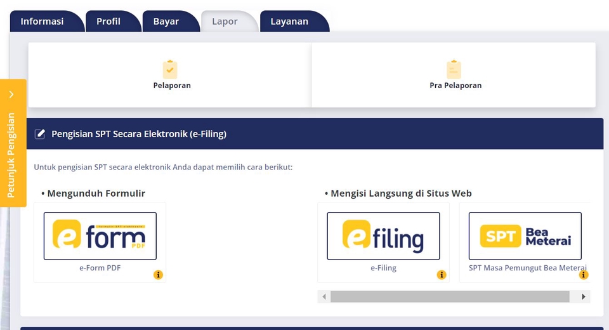Click the right scroll arrow of carousel
609x330 pixels.
584,296
